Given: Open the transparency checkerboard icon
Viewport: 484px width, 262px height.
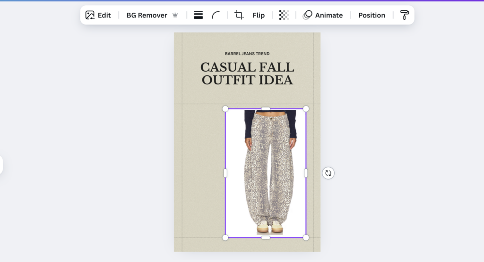Looking at the screenshot, I should [284, 15].
